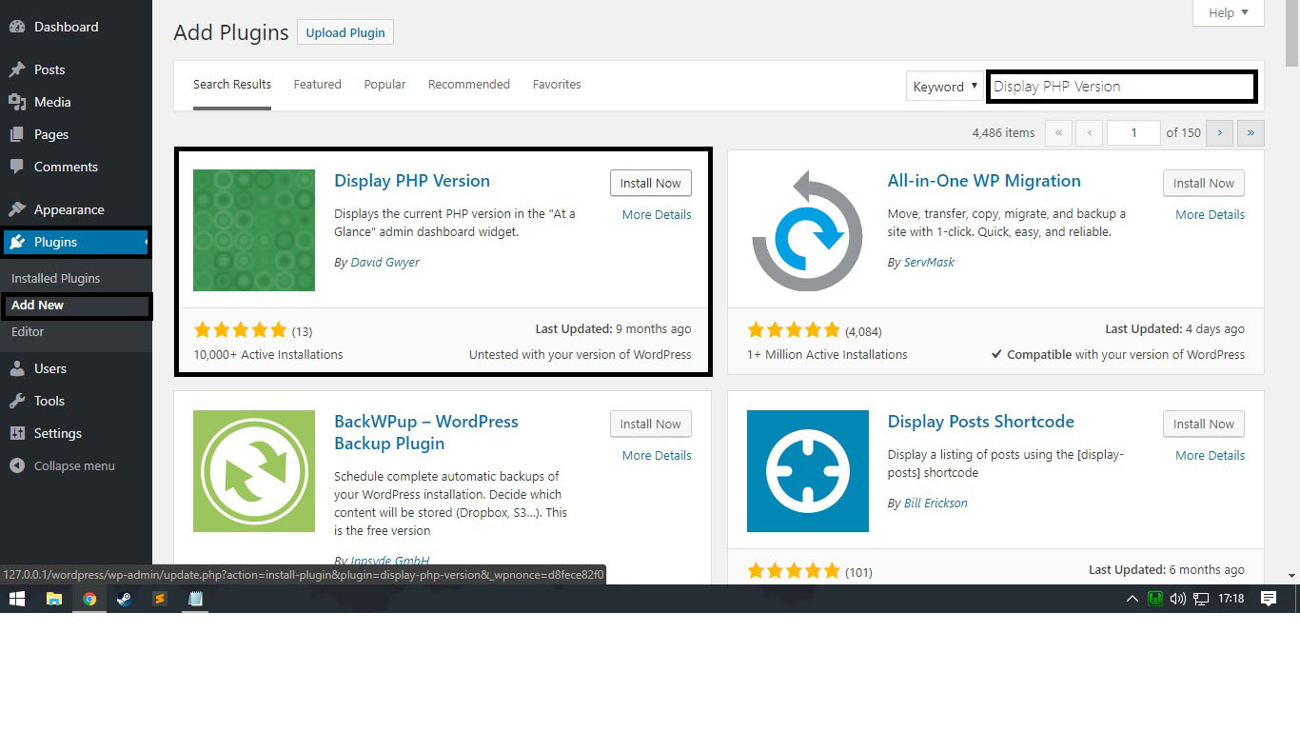Click the Appearance paintbrush icon
This screenshot has width=1300, height=731.
[x=17, y=209]
